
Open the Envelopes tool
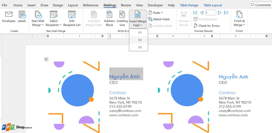[x=9, y=17]
